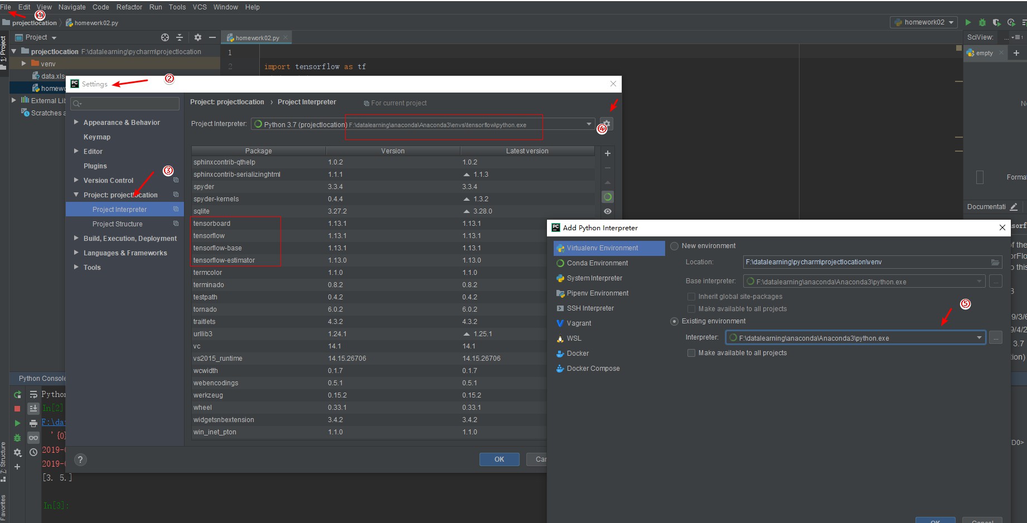Open homework02 run configuration dropdown

point(924,22)
